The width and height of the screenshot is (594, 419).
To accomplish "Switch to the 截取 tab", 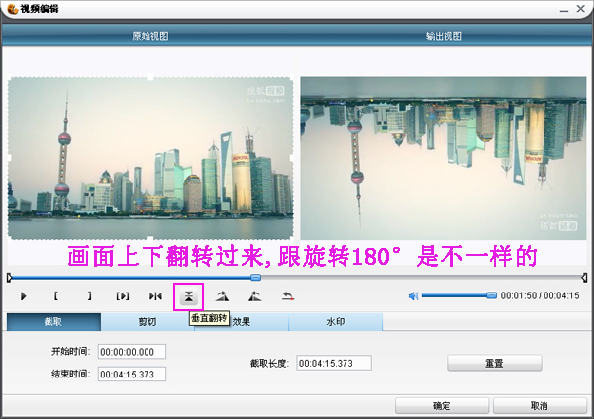I will click(53, 322).
